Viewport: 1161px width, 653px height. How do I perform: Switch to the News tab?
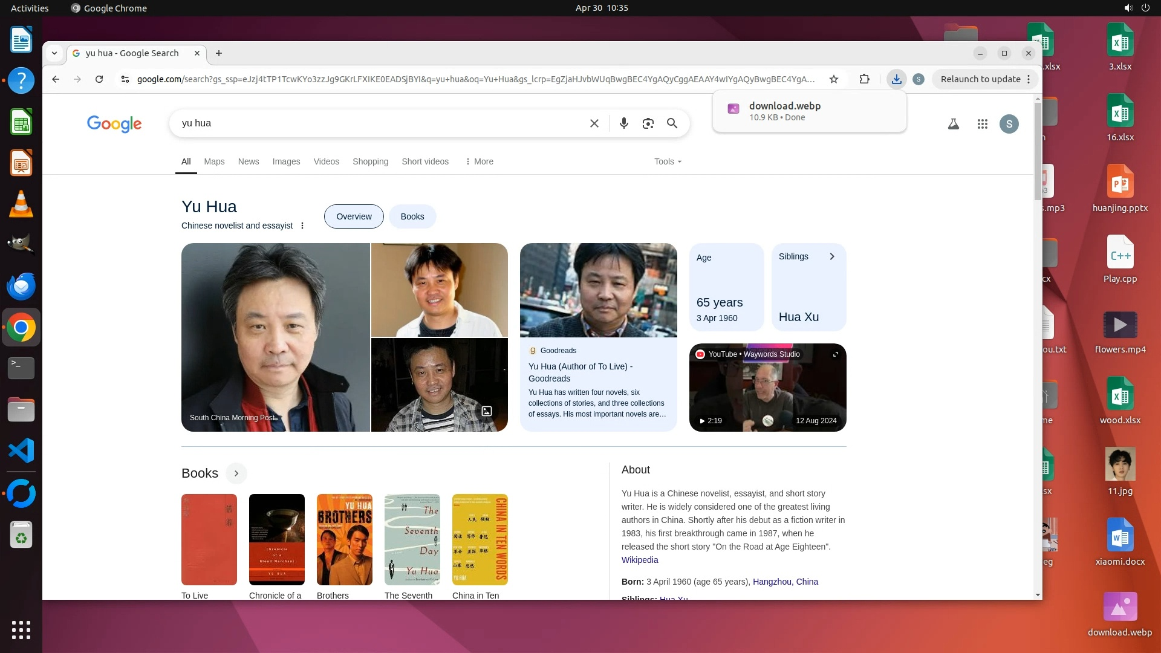[248, 161]
